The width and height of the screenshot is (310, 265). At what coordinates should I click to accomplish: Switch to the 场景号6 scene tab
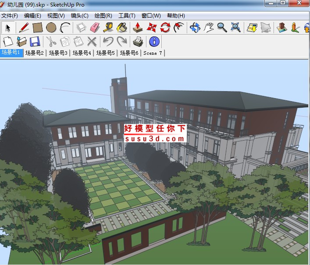coord(129,53)
